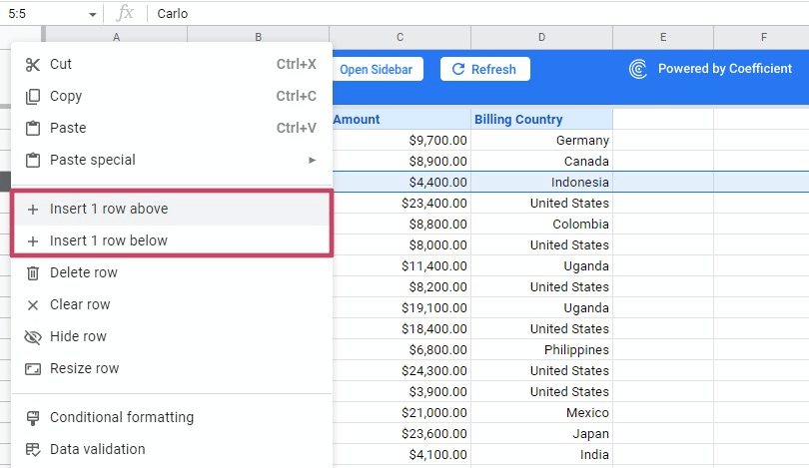Click the $21,000.00 cell

coord(402,413)
